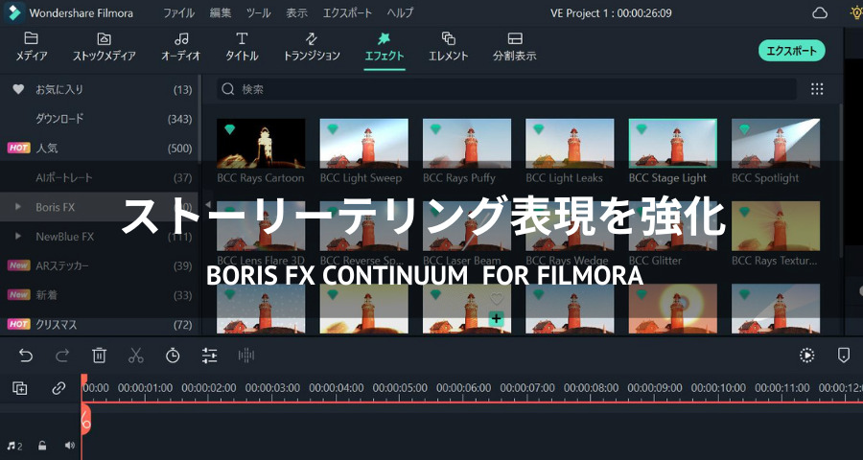Screen dimensions: 863x460
Task: Click the add track icon
Action: tap(20, 388)
